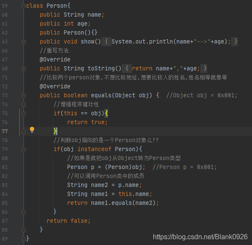Viewport: 252px width, 245px height.
Task: Click the yellow light bulb intention icon
Action: [x=32, y=130]
